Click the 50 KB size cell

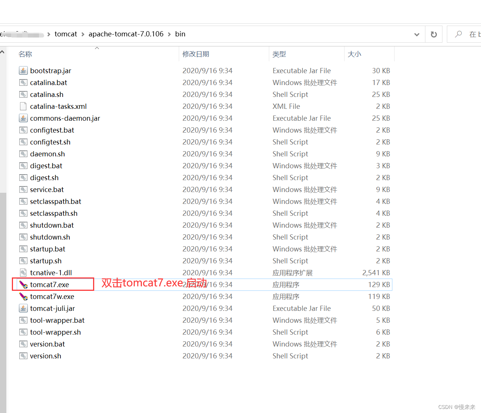pyautogui.click(x=381, y=308)
